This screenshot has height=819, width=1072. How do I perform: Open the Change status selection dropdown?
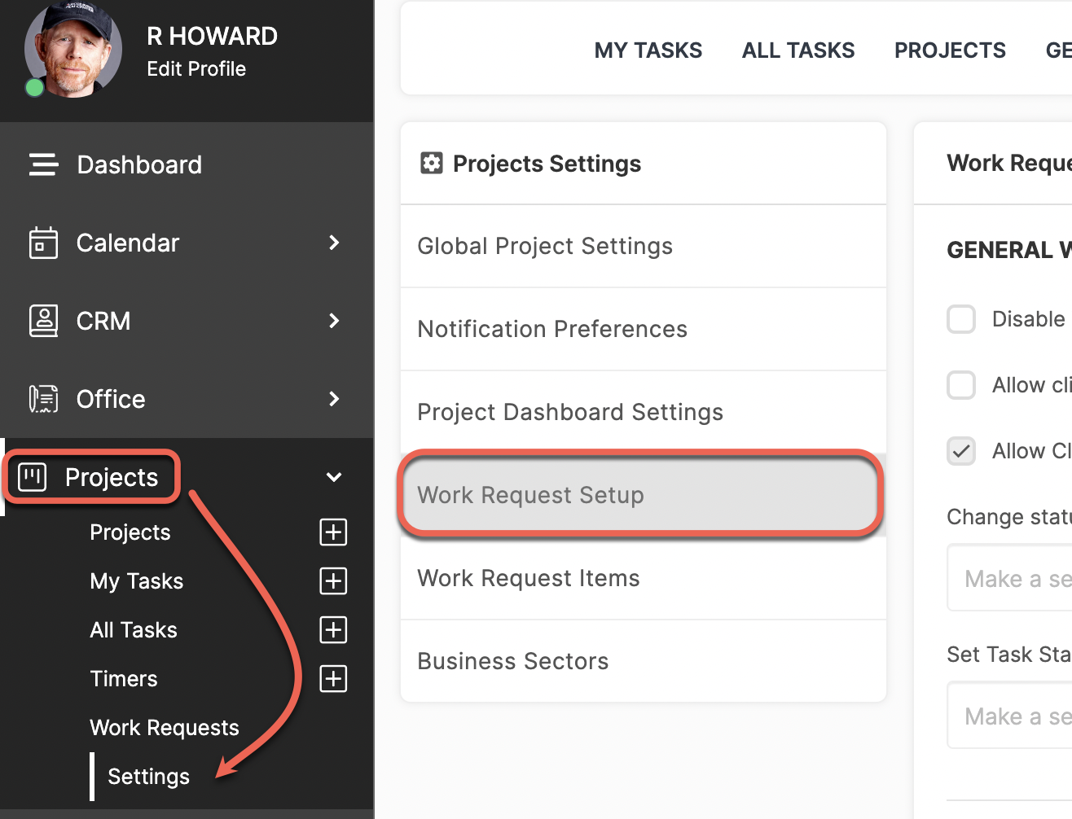1010,579
